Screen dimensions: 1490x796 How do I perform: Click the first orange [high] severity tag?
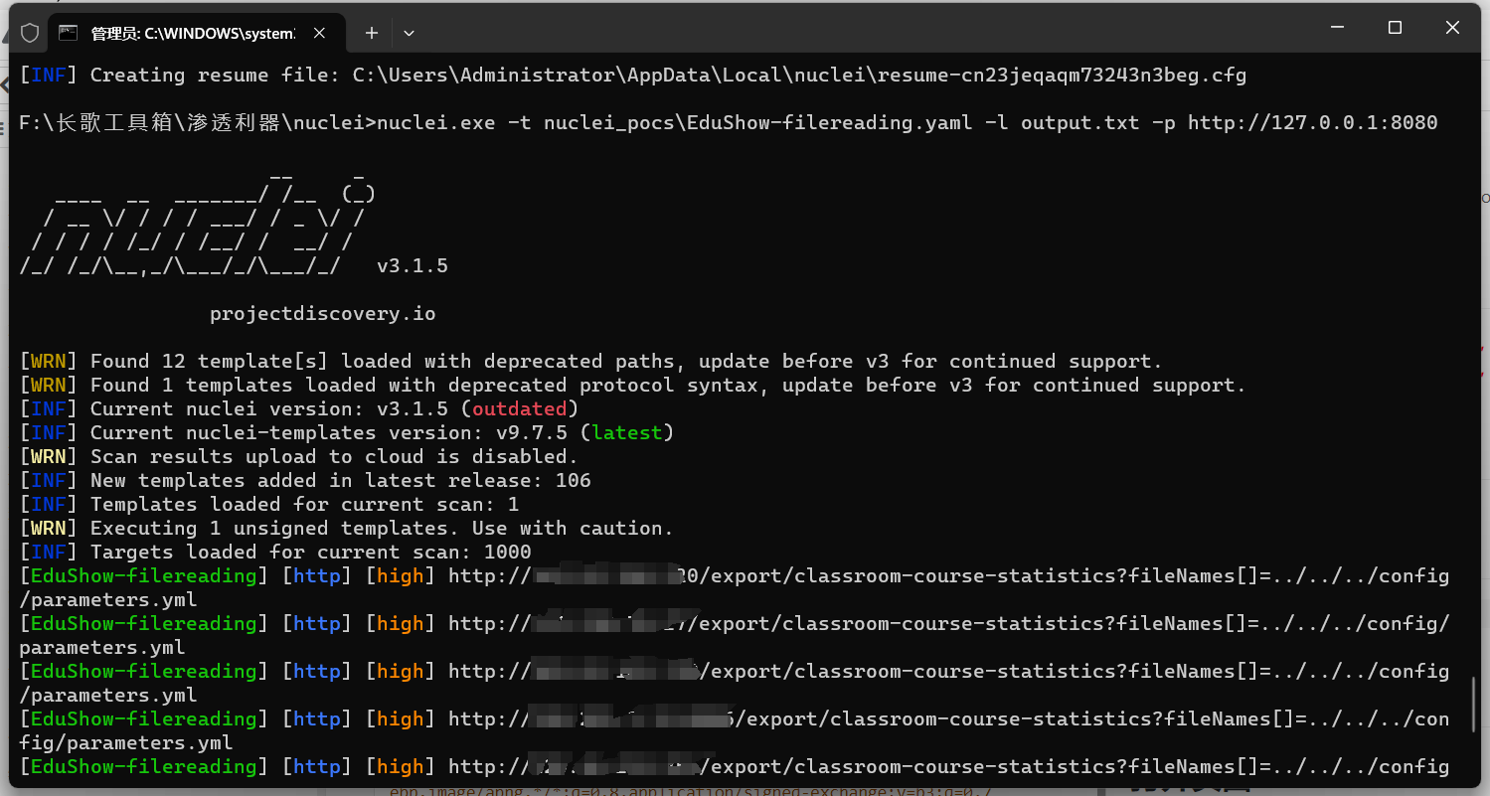(x=401, y=575)
